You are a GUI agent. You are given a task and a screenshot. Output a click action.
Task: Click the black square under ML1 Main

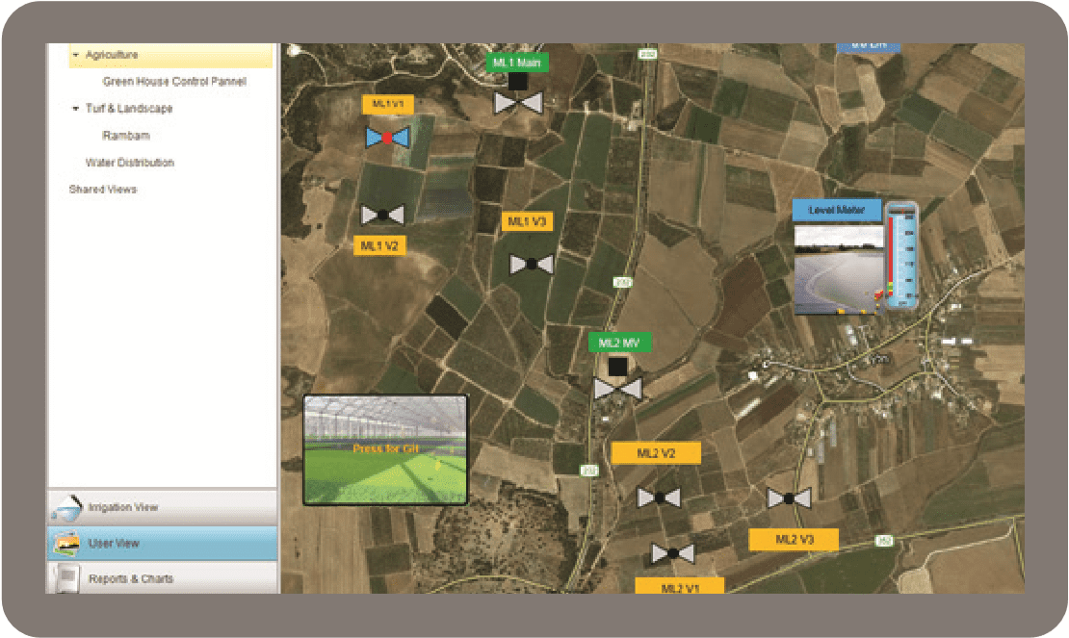pyautogui.click(x=517, y=81)
